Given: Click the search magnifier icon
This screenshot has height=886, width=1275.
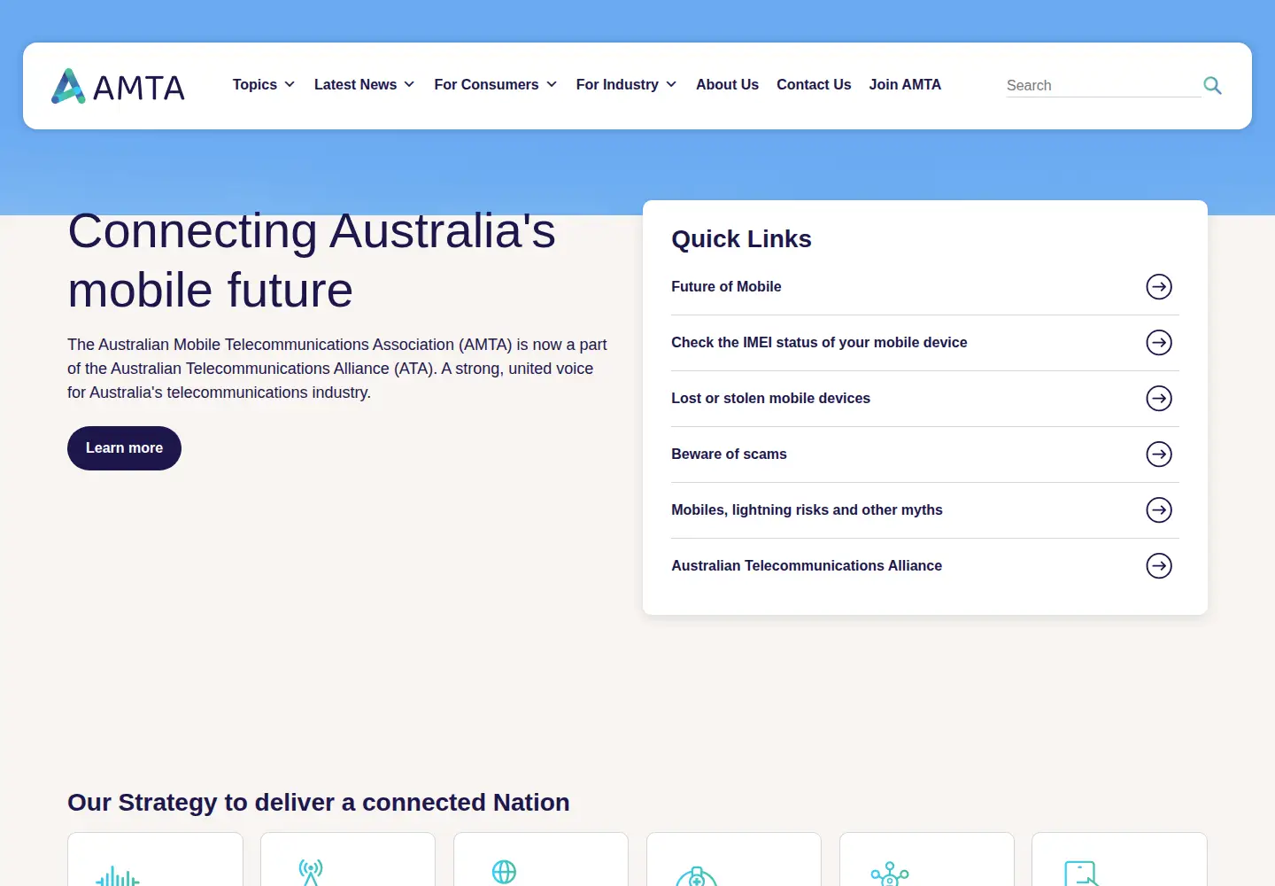Looking at the screenshot, I should (1212, 85).
